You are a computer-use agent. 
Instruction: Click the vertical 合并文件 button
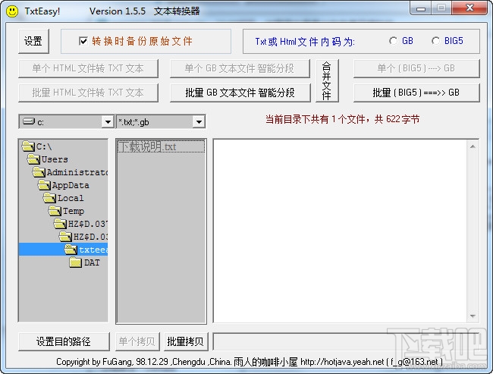[x=327, y=80]
